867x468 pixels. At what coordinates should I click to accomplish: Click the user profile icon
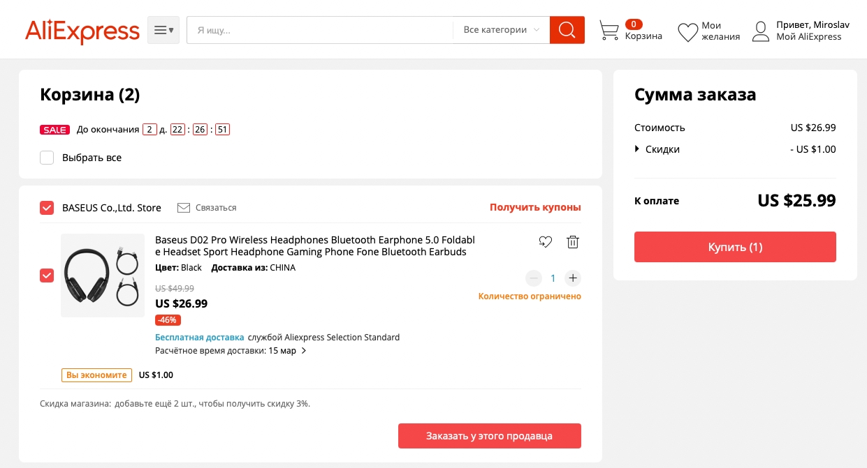pos(761,31)
